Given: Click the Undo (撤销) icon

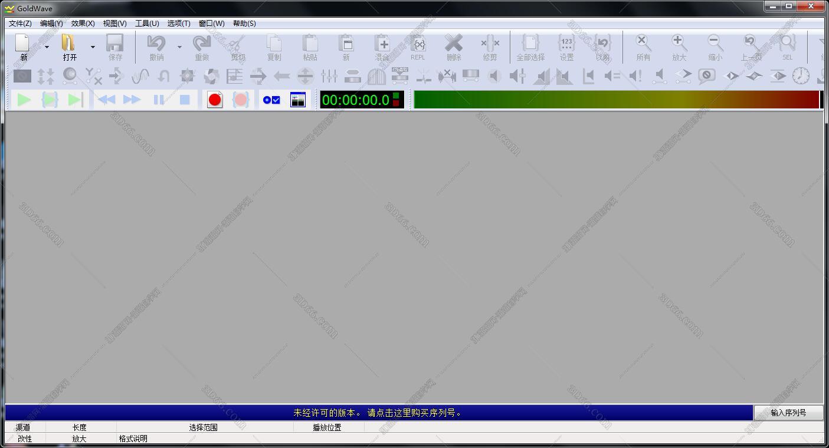Looking at the screenshot, I should coord(156,42).
